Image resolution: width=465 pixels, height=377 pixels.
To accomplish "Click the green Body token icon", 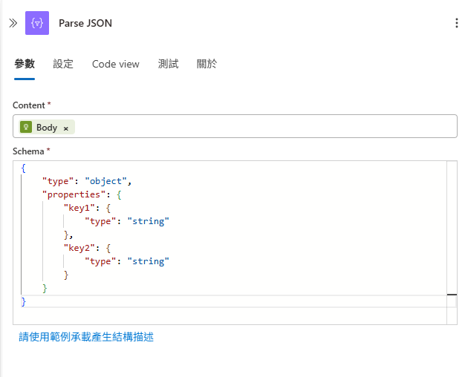I will (x=26, y=127).
